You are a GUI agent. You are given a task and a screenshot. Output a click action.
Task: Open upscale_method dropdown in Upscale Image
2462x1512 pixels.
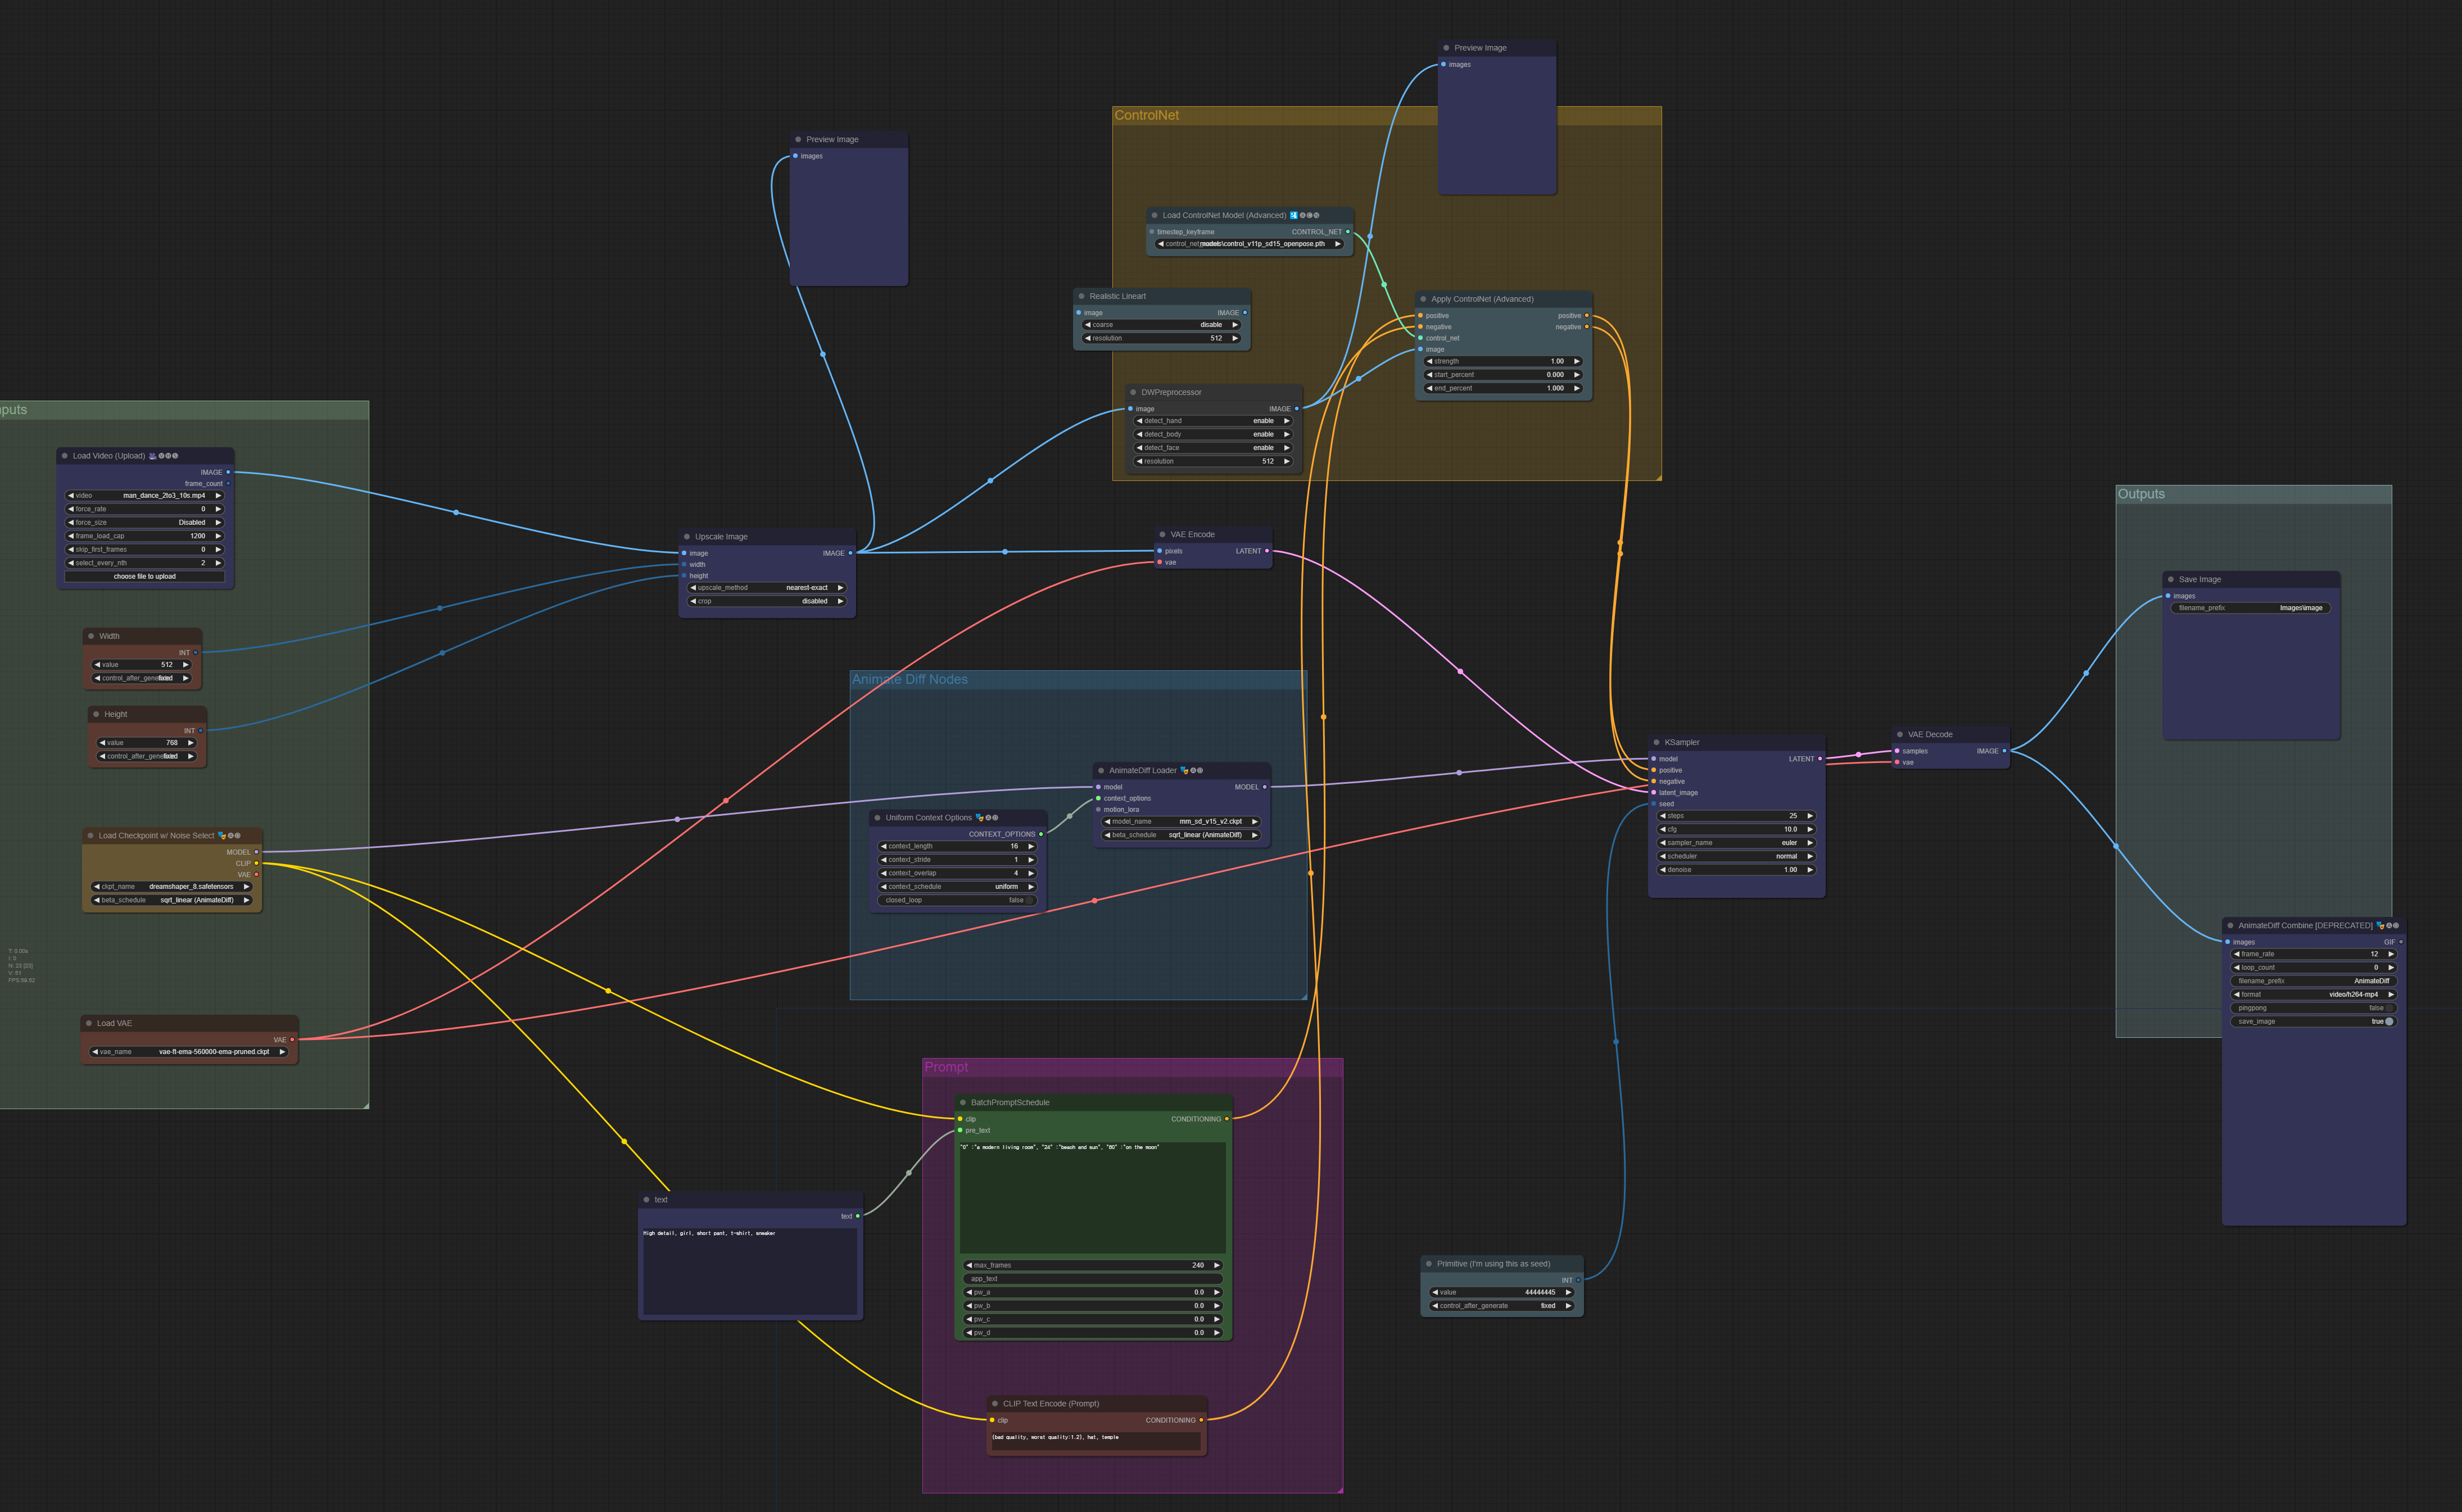coord(766,588)
